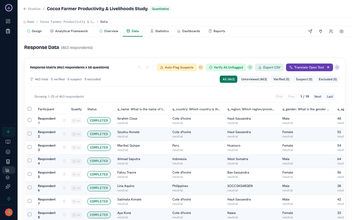This screenshot has height=220, width=352.
Task: Tick the checkbox for Respondent 5
Action: pyautogui.click(x=30, y=174)
